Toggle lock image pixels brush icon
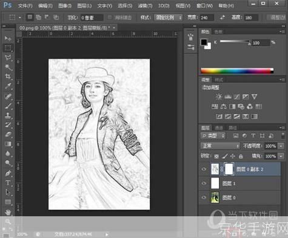 (x=225, y=156)
